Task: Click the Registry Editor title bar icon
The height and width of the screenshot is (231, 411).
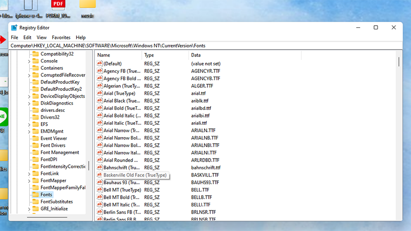Action: click(x=14, y=28)
